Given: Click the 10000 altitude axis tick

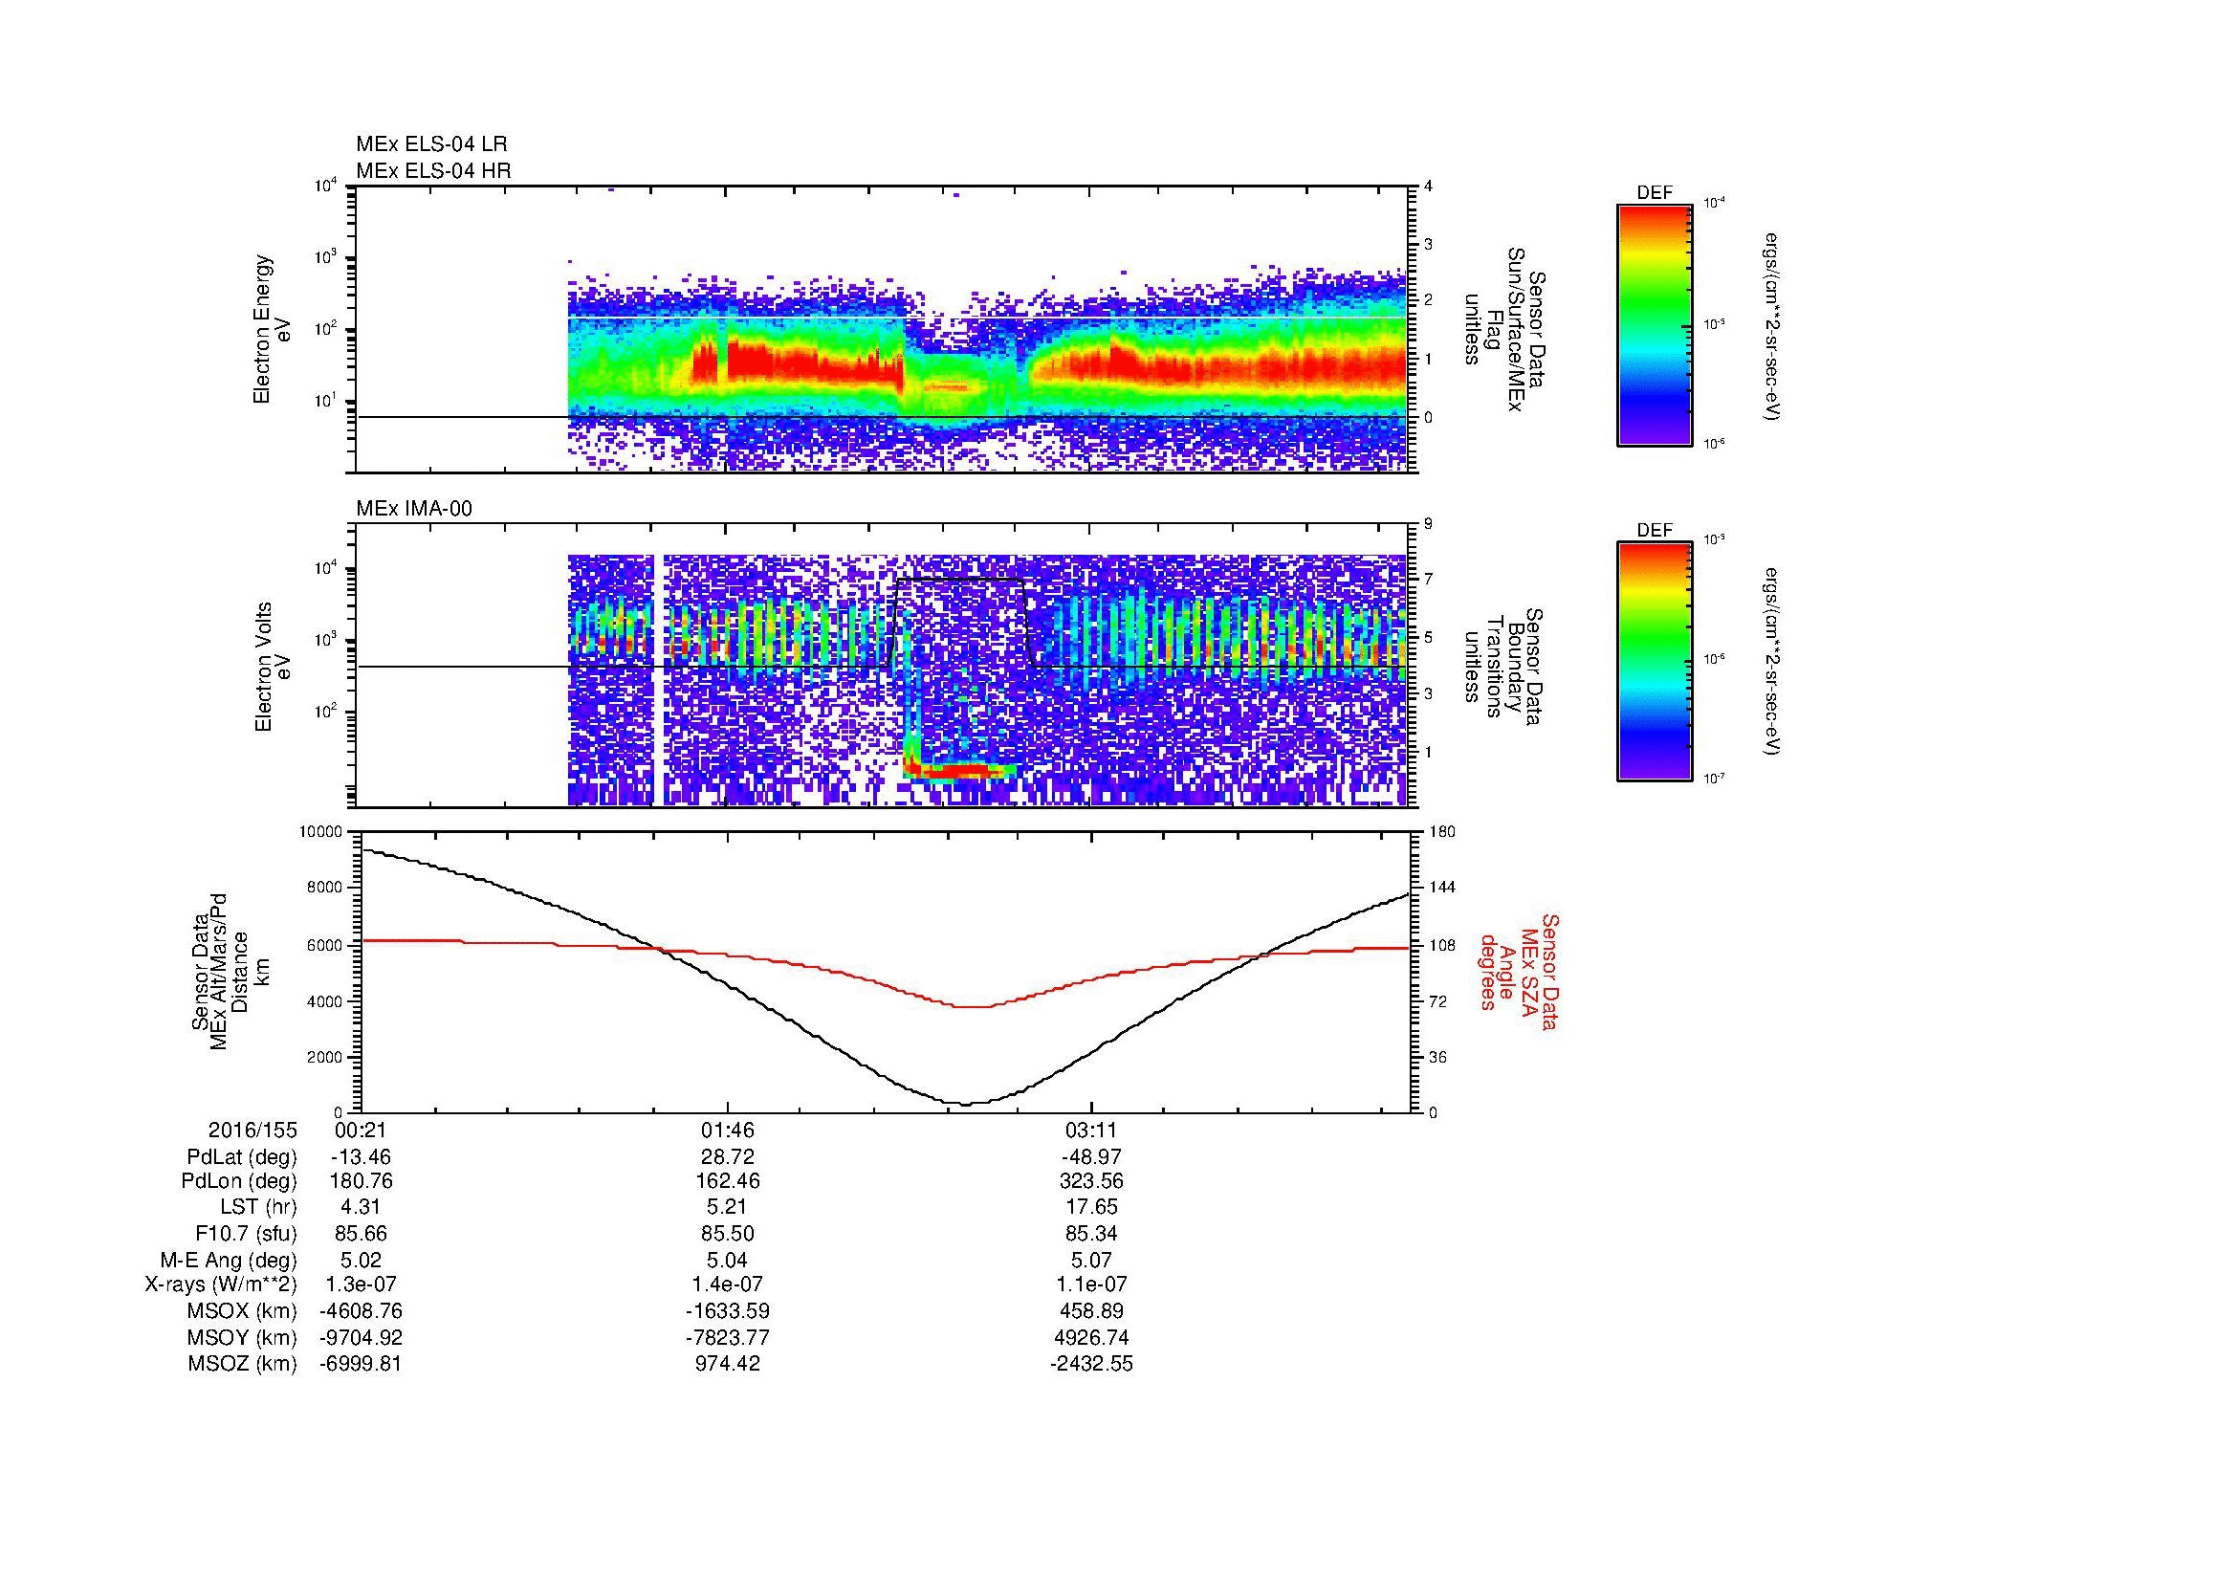Looking at the screenshot, I should pos(321,832).
